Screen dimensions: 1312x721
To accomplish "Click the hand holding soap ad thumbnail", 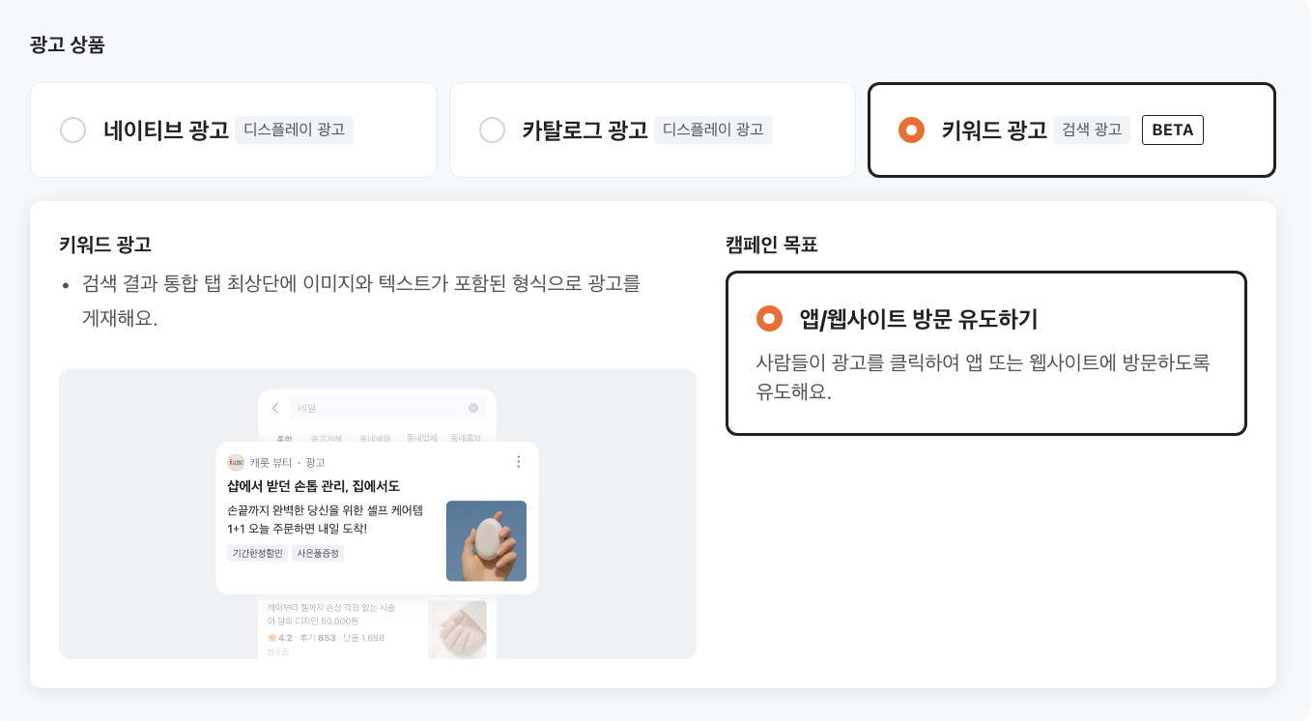I will click(486, 540).
